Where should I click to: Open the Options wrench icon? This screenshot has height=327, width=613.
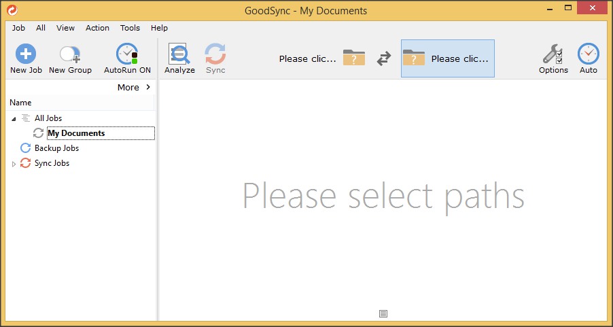tap(553, 54)
